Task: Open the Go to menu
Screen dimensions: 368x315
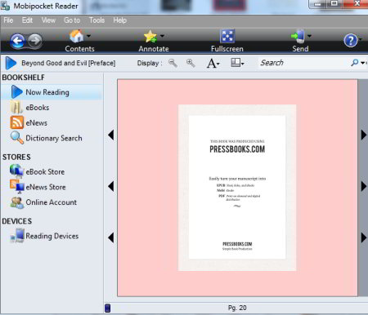Action: (x=72, y=20)
